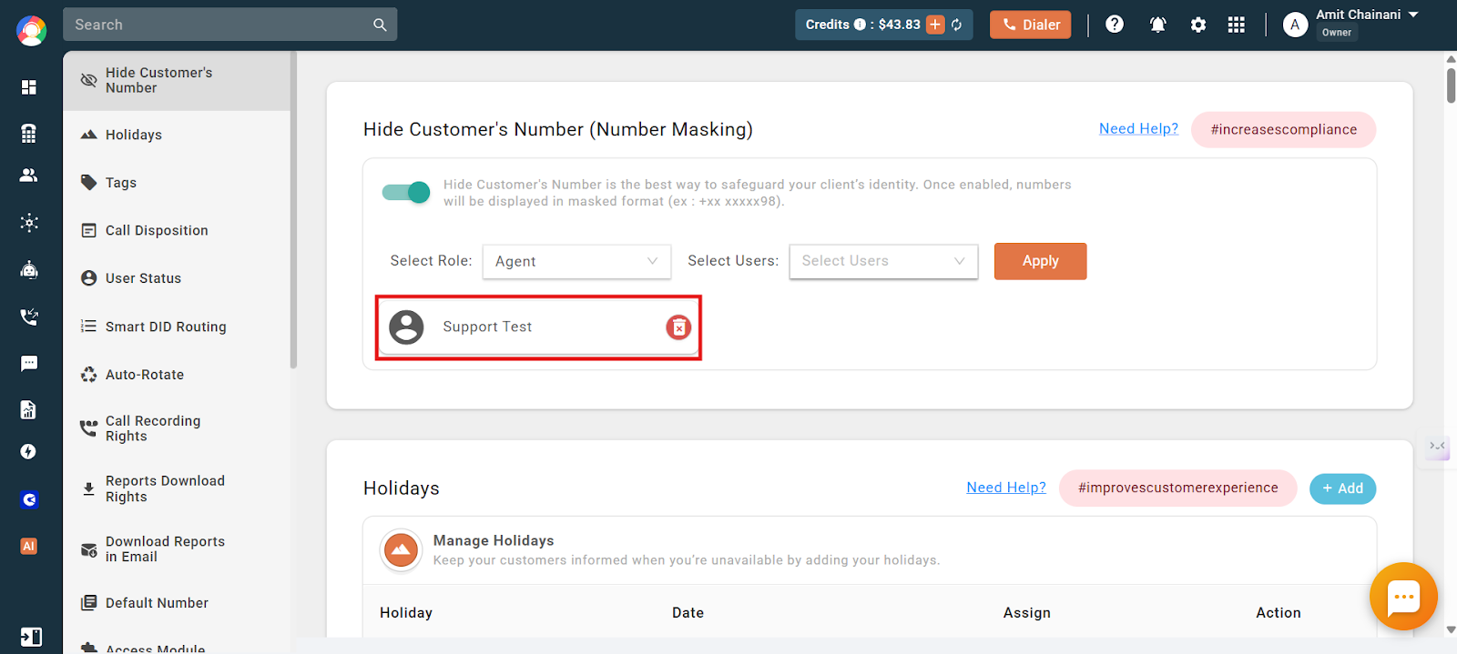
Task: Toggle the Hide Customer's Number switch
Action: coord(406,192)
